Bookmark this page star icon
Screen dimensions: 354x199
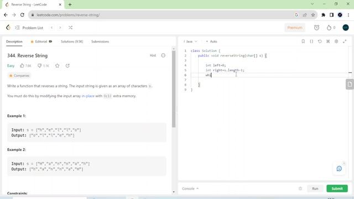pyautogui.click(x=313, y=15)
